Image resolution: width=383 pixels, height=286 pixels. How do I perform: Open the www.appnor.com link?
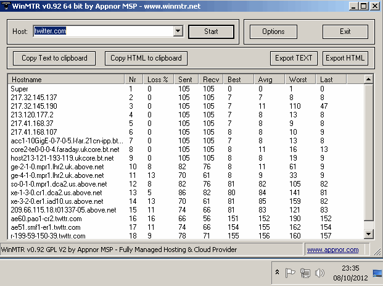coord(332,250)
